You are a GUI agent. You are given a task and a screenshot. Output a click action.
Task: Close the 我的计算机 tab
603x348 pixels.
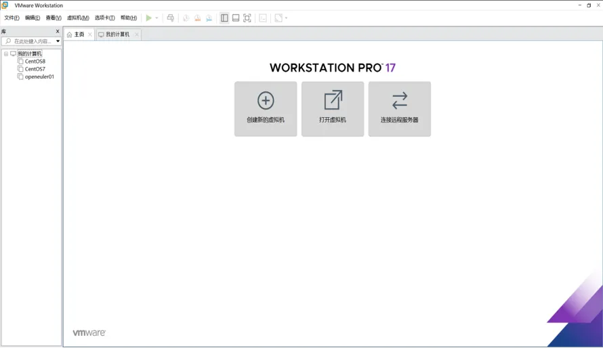click(137, 35)
